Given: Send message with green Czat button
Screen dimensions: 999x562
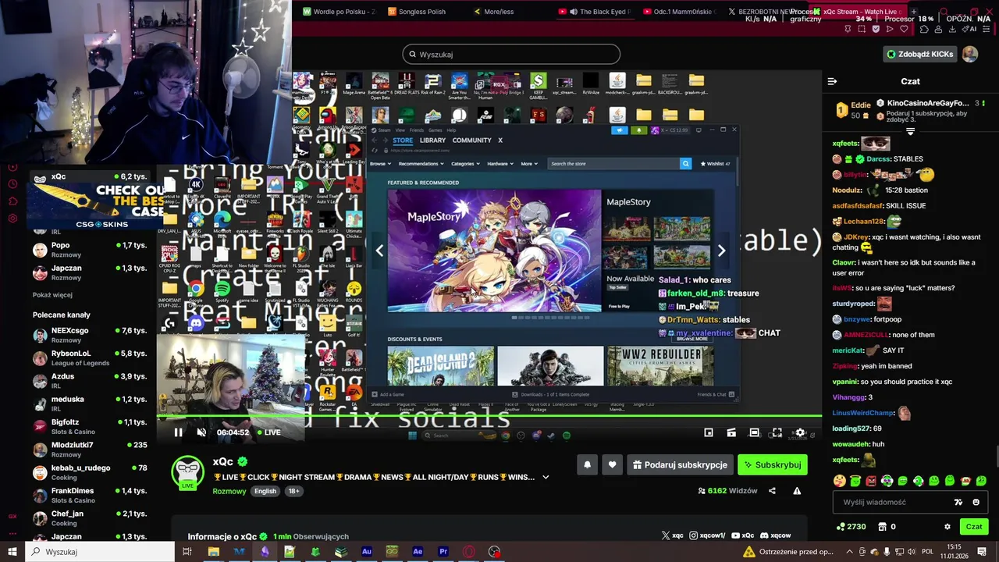Looking at the screenshot, I should click(974, 527).
